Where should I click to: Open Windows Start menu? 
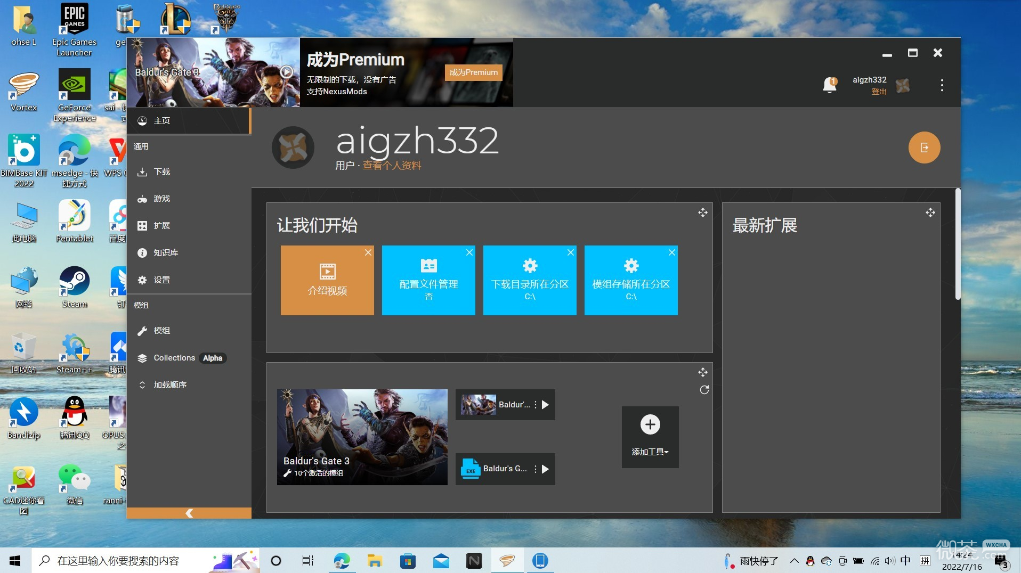pos(15,561)
